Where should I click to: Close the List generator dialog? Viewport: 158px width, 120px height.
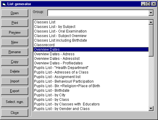pyautogui.click(x=15, y=113)
